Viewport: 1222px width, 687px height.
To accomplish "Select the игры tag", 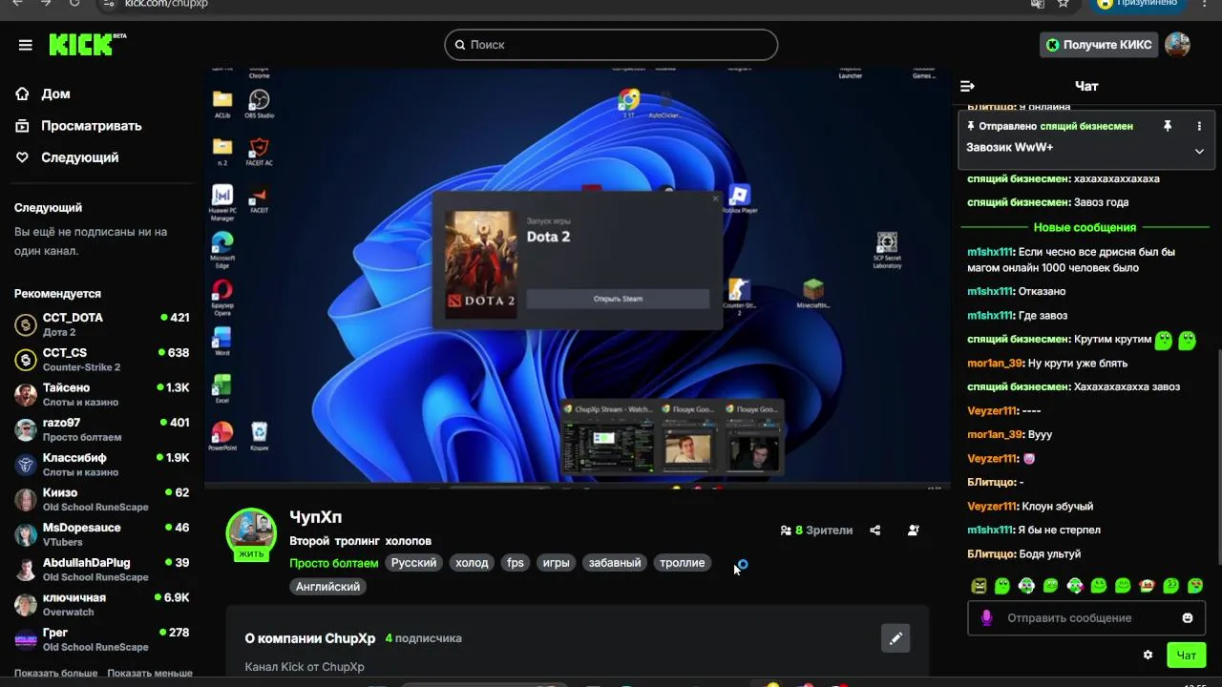I will pyautogui.click(x=556, y=563).
